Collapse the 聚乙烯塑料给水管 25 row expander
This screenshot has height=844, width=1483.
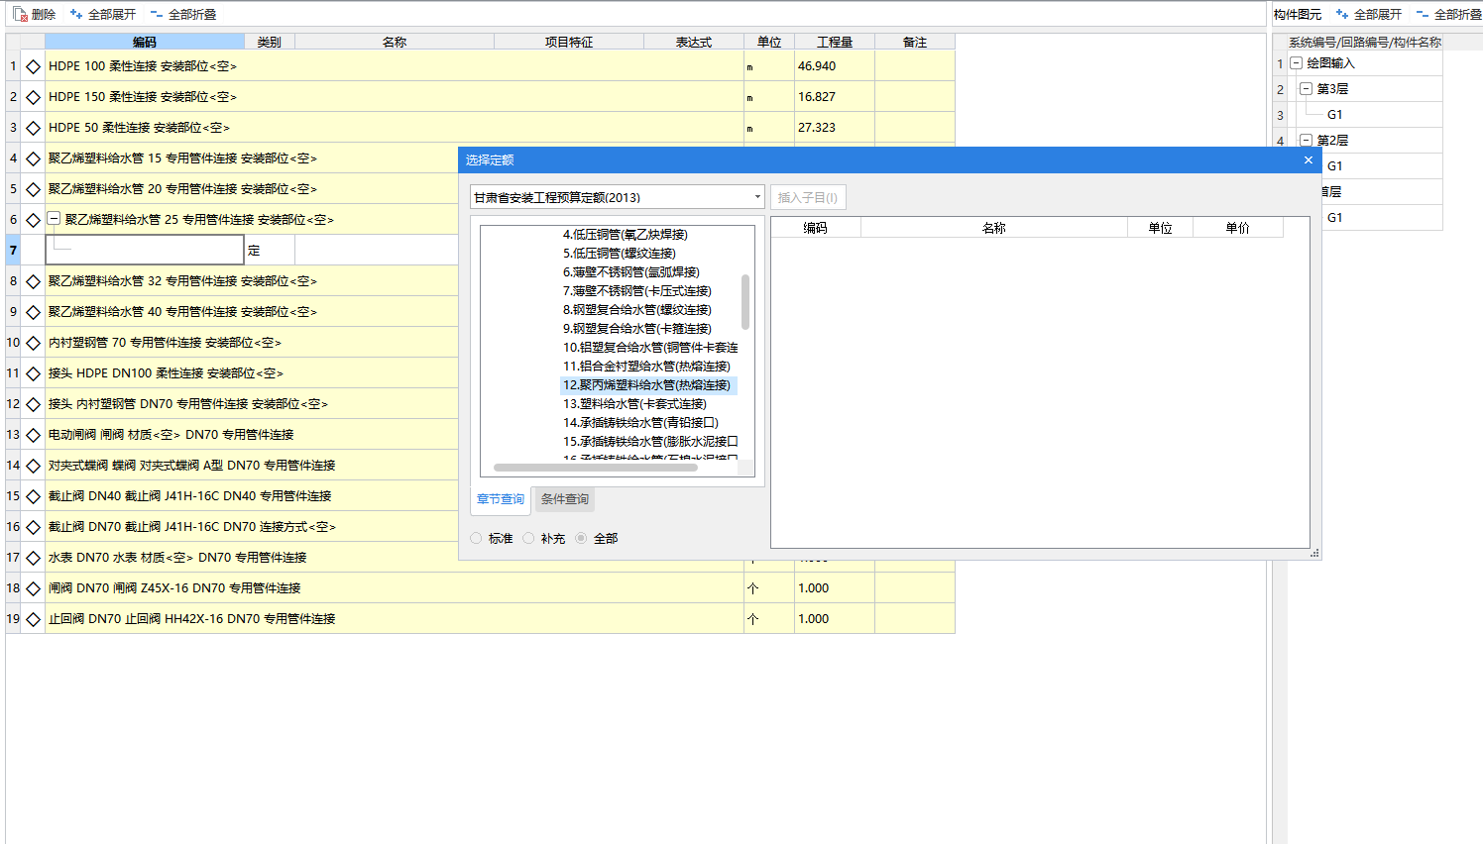[55, 219]
